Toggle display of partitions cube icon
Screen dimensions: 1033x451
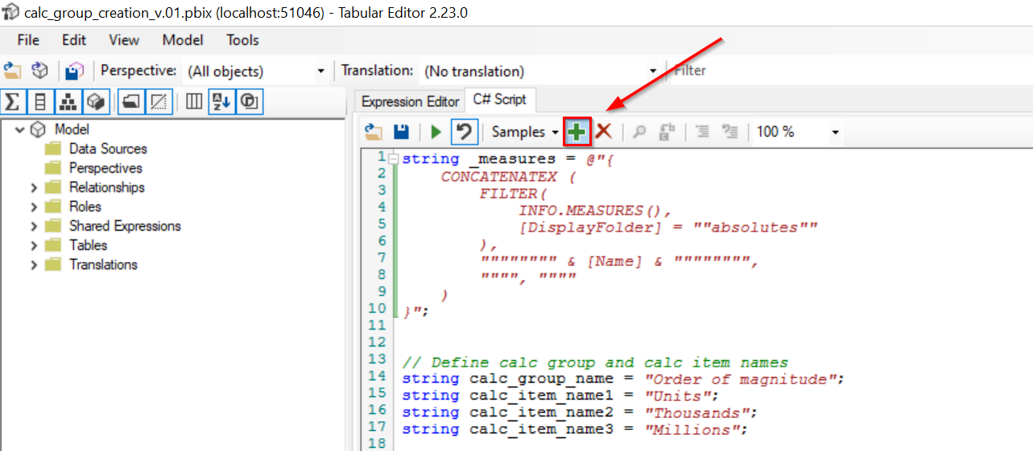(x=97, y=101)
